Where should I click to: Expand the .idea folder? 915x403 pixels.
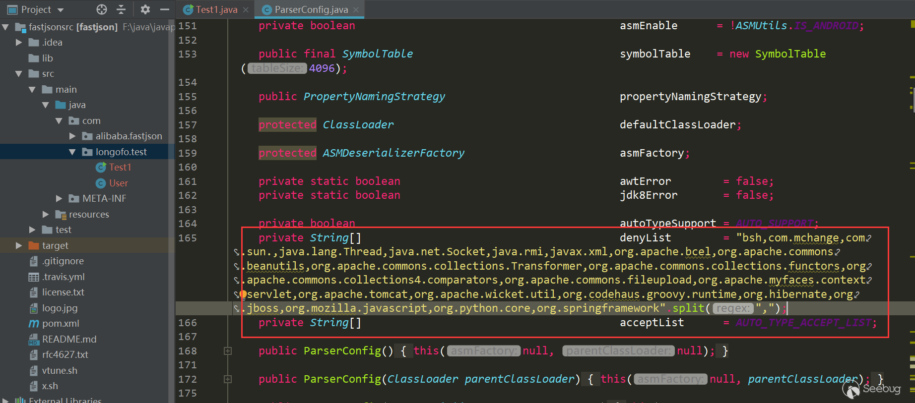(x=19, y=43)
